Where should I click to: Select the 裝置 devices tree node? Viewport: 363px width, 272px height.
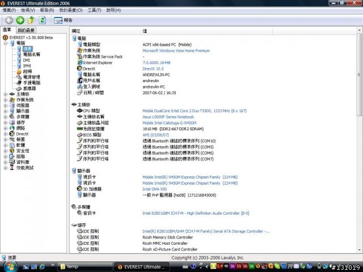[x=20, y=139]
